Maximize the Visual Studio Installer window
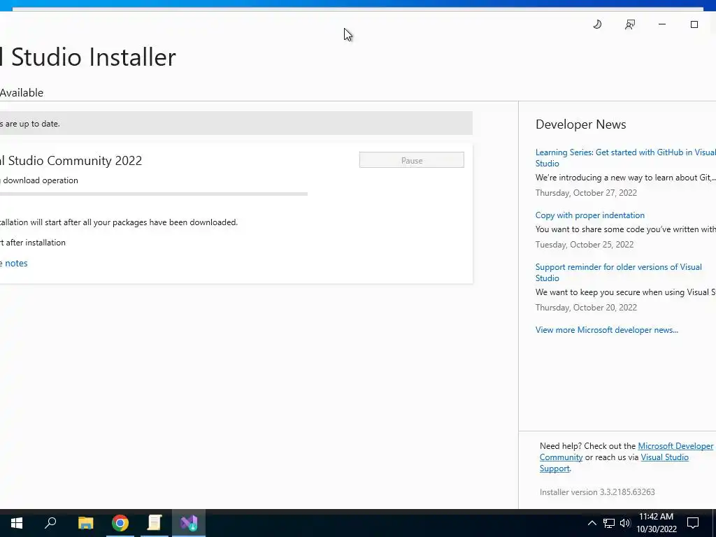Image resolution: width=716 pixels, height=537 pixels. pos(694,24)
